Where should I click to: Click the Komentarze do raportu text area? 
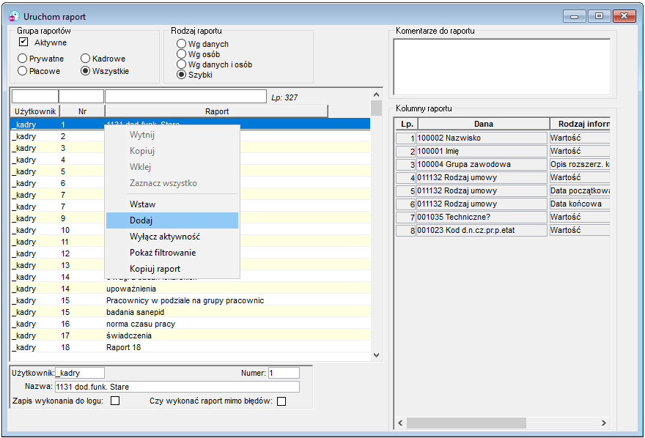tap(502, 67)
